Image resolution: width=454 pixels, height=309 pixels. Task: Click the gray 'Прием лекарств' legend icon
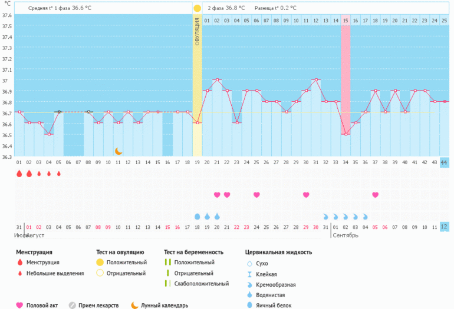(x=73, y=305)
